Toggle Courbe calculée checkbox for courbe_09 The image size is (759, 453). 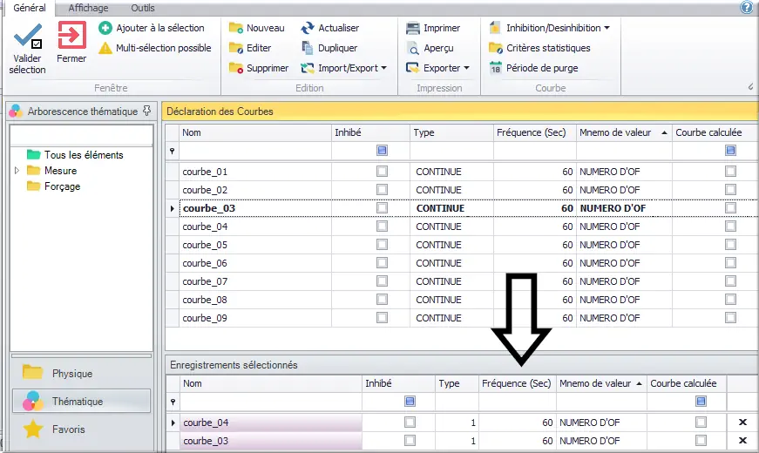point(730,318)
